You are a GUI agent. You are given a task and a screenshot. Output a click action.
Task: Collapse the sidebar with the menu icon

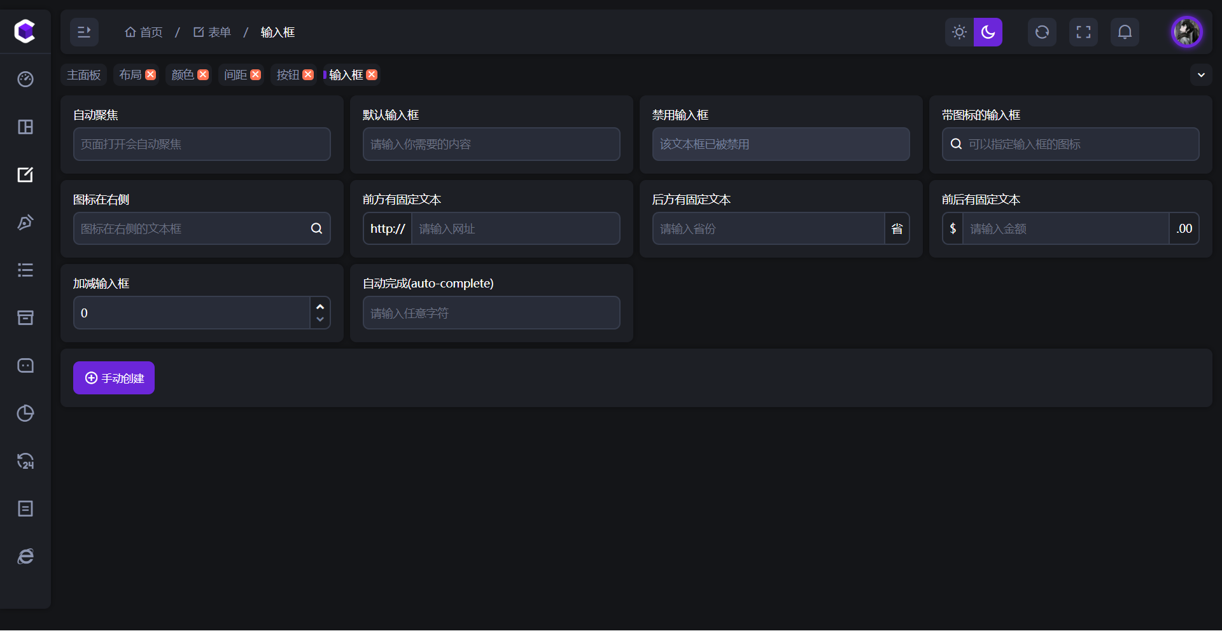coord(84,32)
